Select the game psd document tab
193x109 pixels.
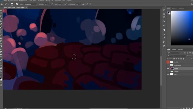15,8
